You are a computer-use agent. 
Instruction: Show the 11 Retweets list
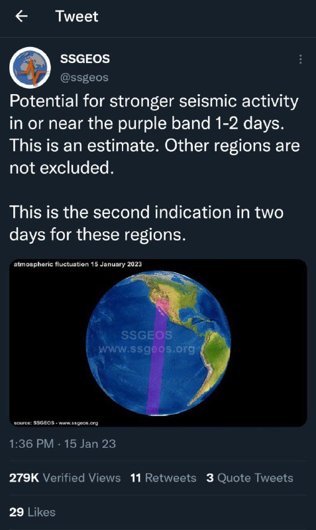(x=163, y=478)
